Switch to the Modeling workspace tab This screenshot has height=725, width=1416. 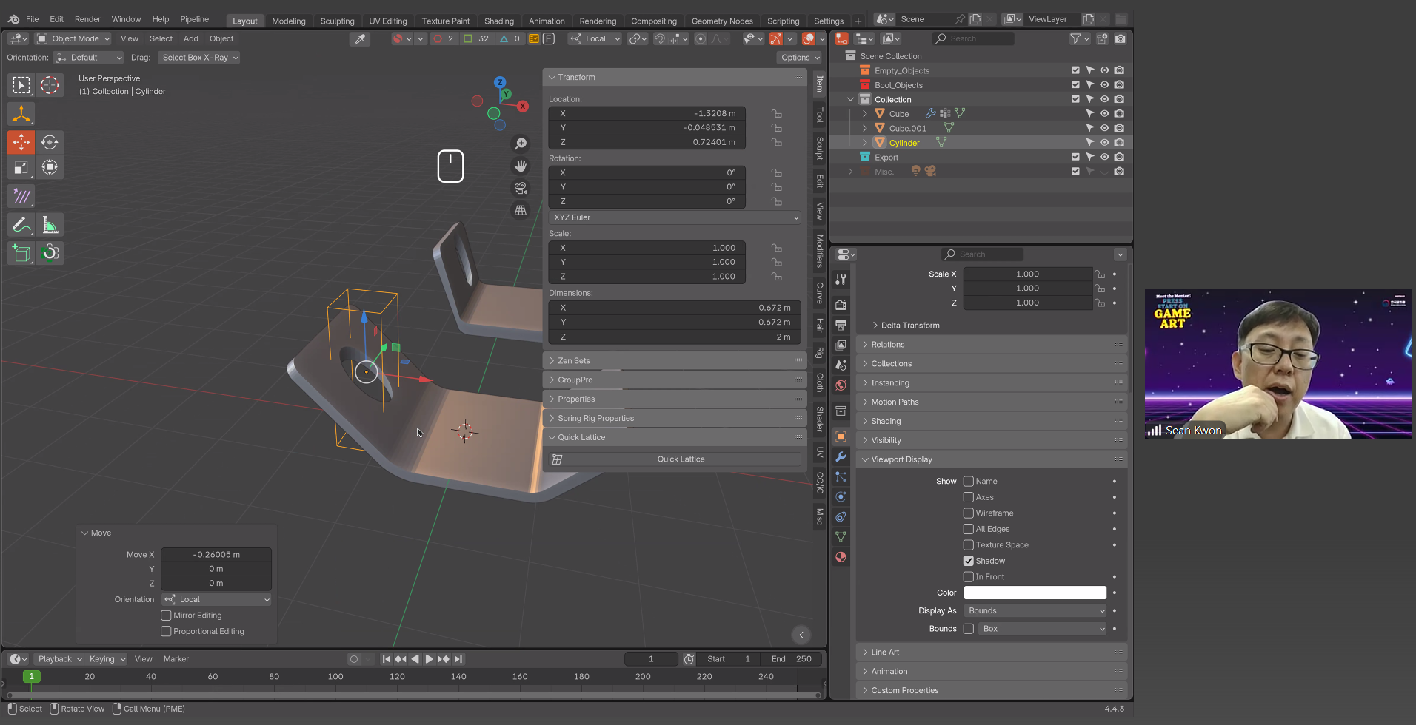pyautogui.click(x=289, y=21)
